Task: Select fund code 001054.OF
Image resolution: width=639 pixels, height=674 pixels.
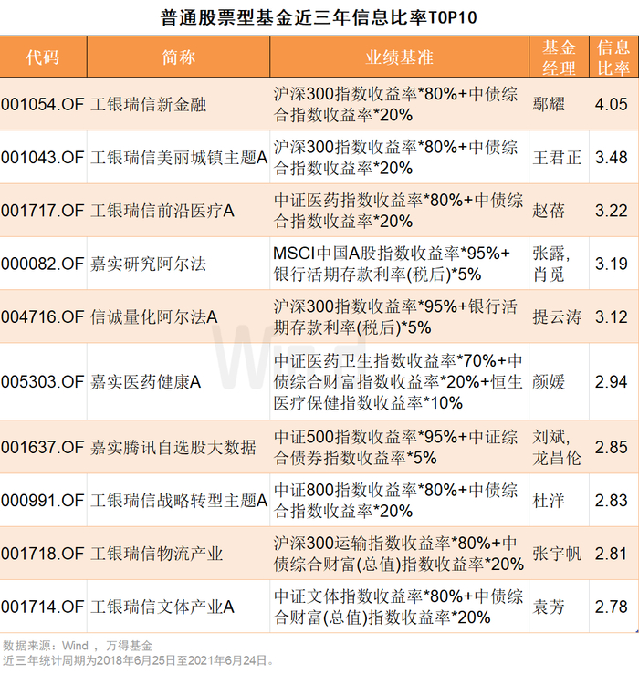Action: click(x=43, y=105)
